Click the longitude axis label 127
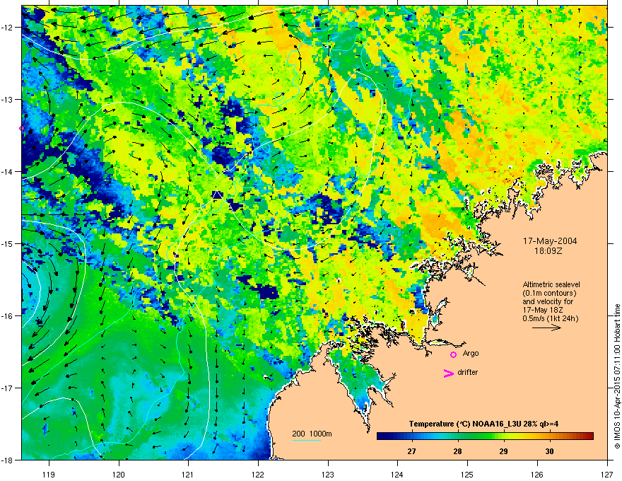622x481 pixels. [607, 475]
